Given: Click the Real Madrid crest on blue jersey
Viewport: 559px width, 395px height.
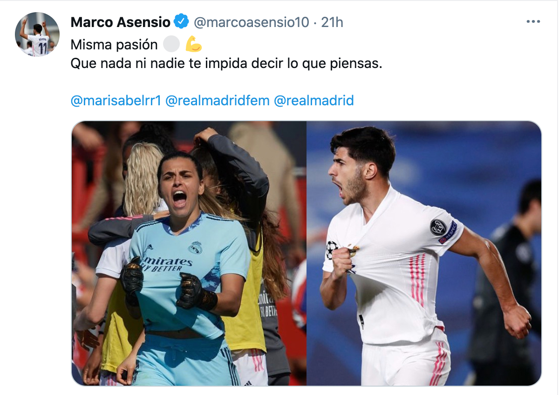Looking at the screenshot, I should pyautogui.click(x=195, y=248).
